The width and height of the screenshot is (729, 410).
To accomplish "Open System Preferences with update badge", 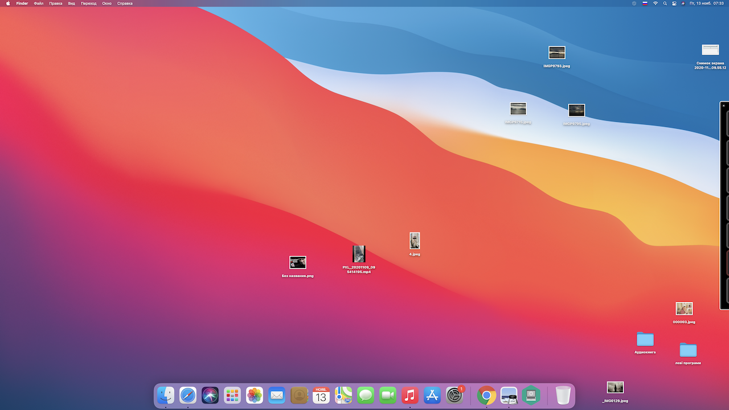I will click(x=454, y=395).
